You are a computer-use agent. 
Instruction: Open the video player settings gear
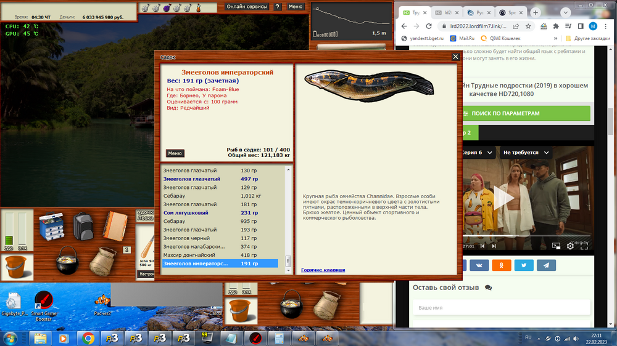tap(570, 246)
